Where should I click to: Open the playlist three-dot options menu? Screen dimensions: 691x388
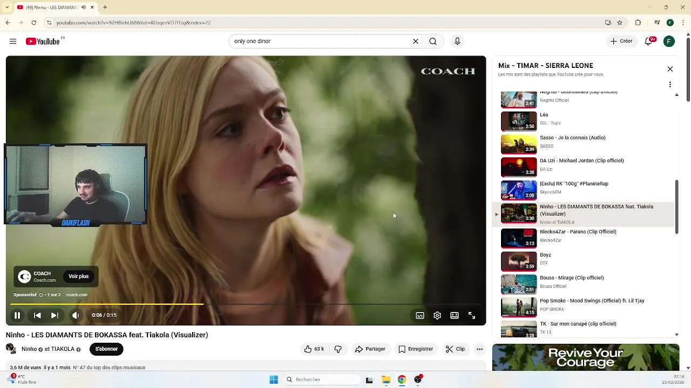(670, 85)
